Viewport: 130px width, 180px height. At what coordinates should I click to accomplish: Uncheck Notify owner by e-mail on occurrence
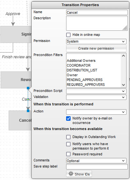point(68,119)
